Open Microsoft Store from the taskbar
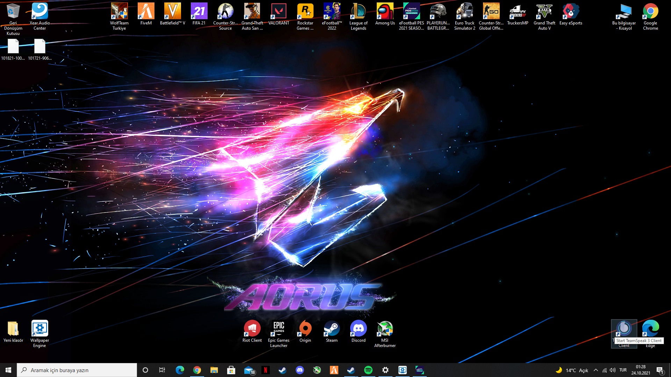The width and height of the screenshot is (671, 377). [231, 370]
